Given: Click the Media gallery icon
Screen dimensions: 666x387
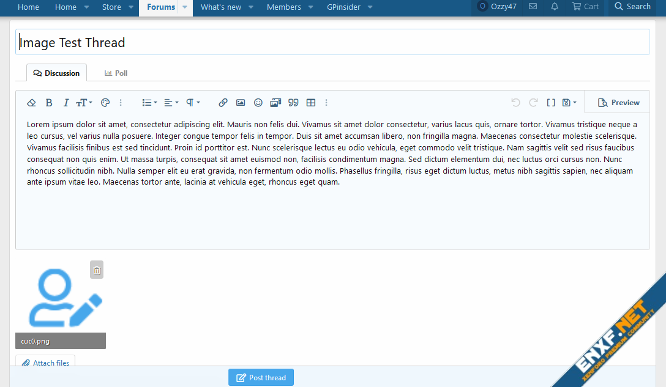Looking at the screenshot, I should pyautogui.click(x=275, y=103).
